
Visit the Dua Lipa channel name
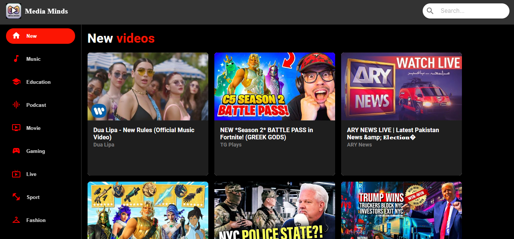click(104, 145)
